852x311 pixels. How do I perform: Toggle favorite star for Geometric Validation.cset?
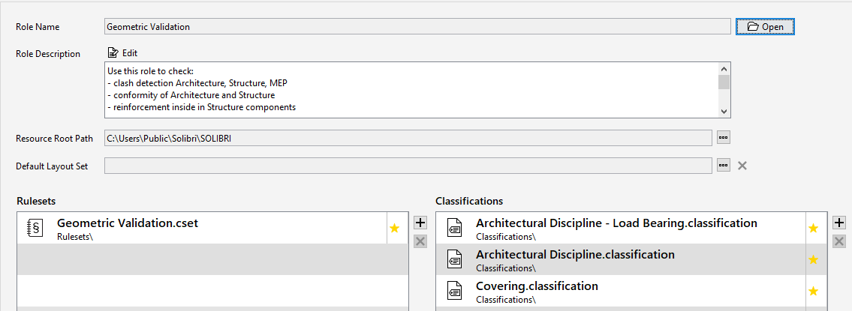pos(395,228)
